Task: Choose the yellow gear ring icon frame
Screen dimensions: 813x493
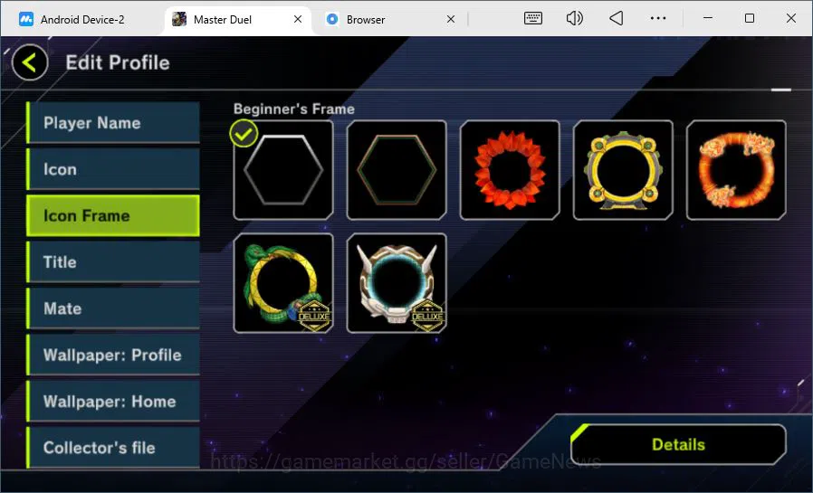Action: [623, 170]
